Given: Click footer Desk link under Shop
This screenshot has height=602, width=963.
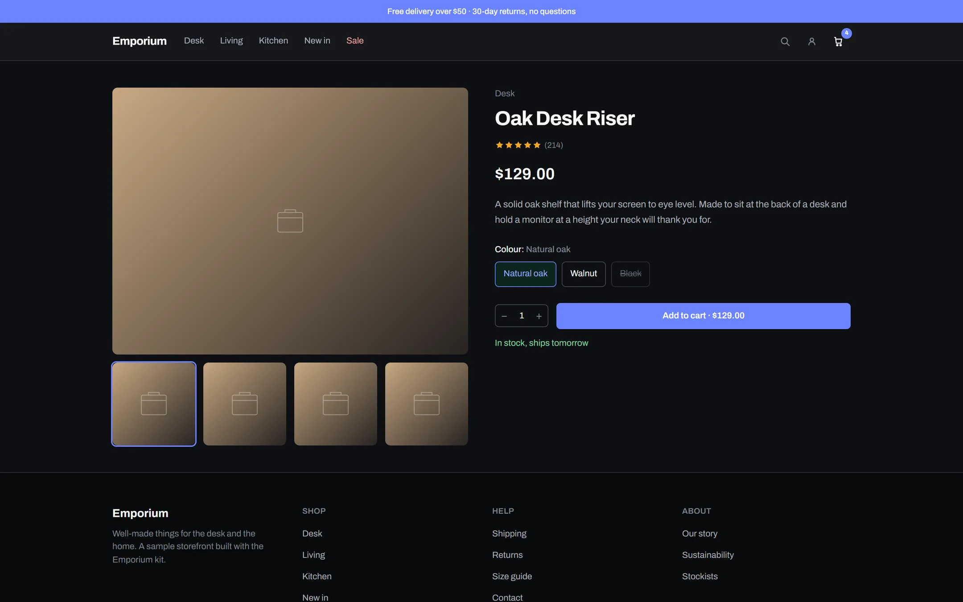Looking at the screenshot, I should (x=312, y=533).
